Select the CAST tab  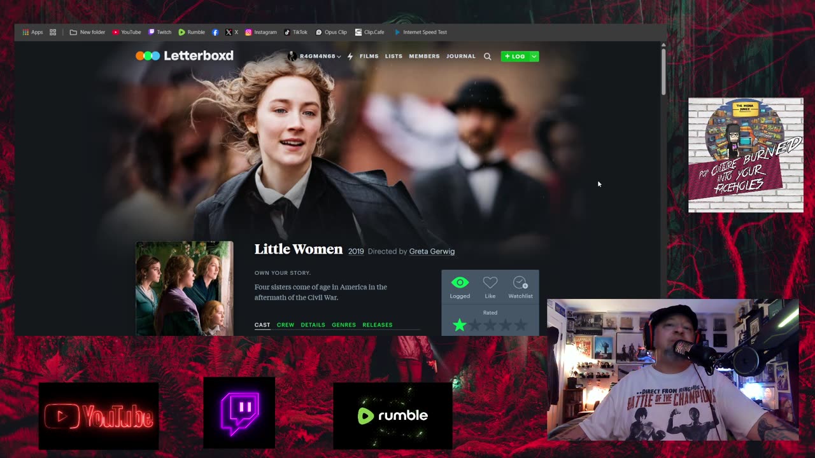pos(262,324)
